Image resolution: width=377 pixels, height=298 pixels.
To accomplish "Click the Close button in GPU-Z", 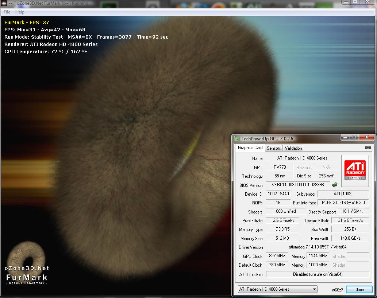I will (x=359, y=289).
